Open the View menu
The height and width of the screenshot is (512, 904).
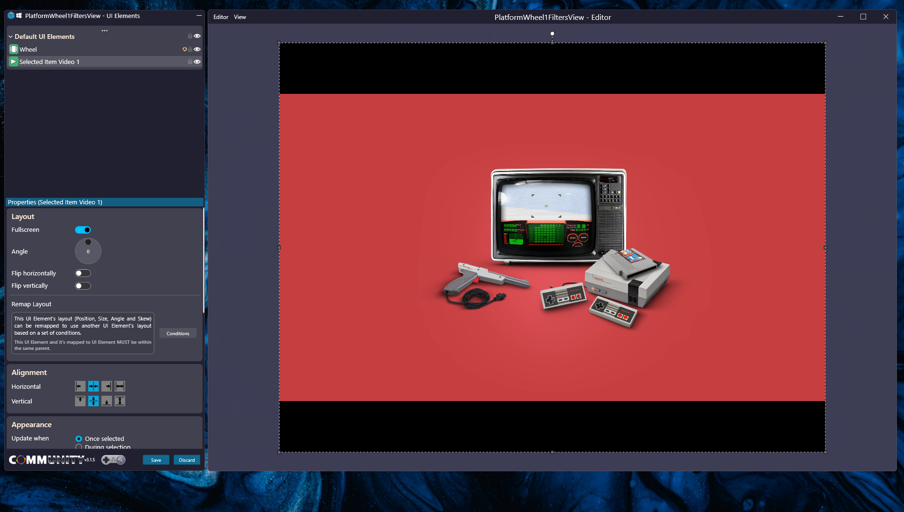click(x=240, y=17)
